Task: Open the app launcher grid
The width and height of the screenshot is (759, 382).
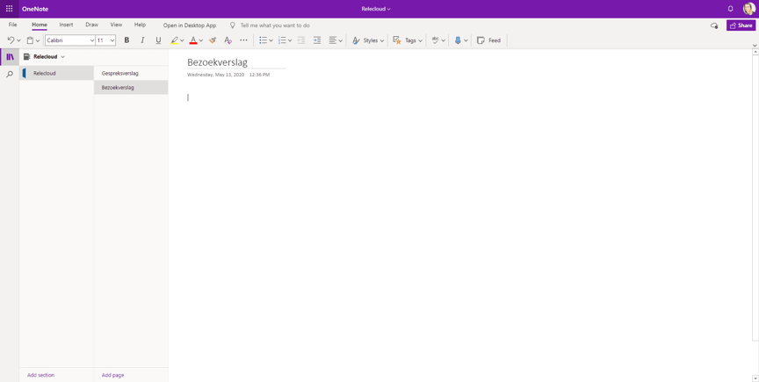Action: point(9,9)
